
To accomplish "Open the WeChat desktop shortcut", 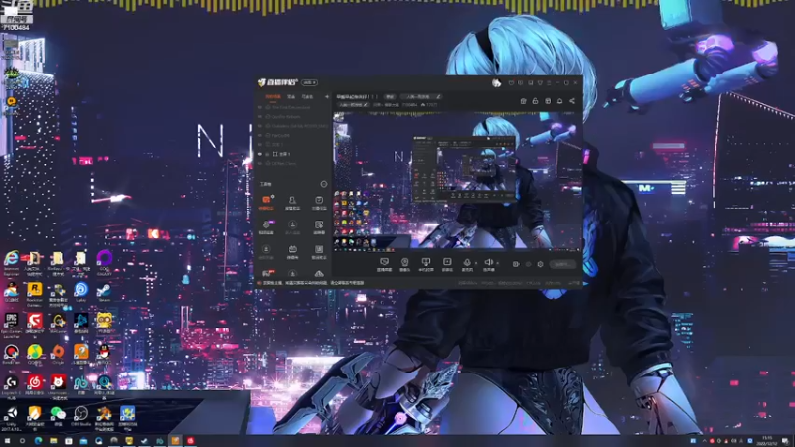I will [x=58, y=416].
